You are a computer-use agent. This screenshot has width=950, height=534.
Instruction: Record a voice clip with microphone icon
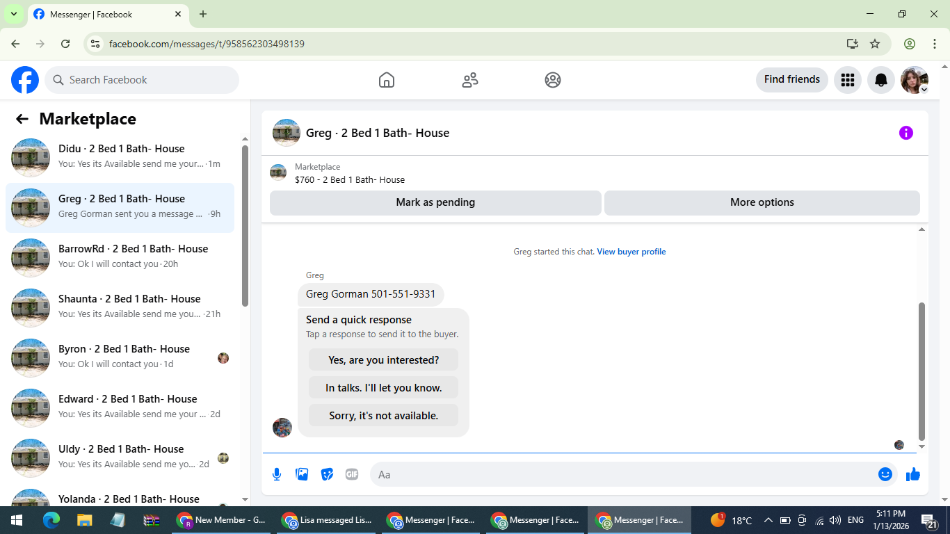coord(277,474)
